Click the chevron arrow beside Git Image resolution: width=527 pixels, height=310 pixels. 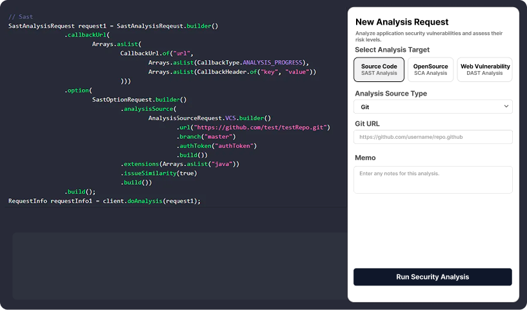tap(506, 107)
